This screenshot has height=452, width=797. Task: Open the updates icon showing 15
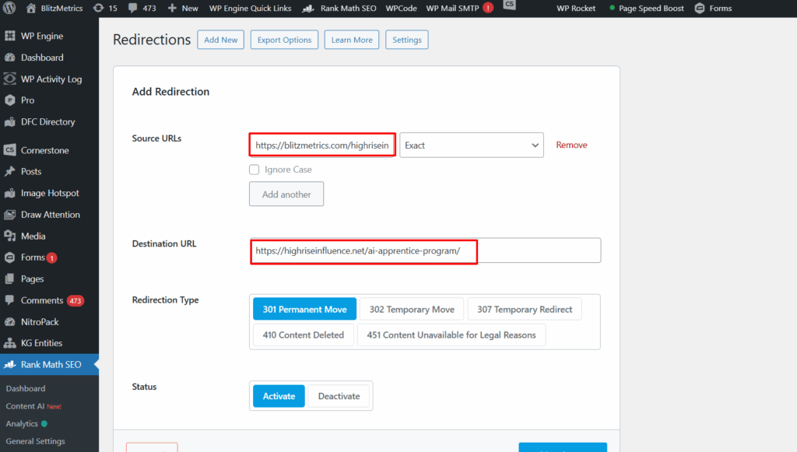tap(99, 8)
